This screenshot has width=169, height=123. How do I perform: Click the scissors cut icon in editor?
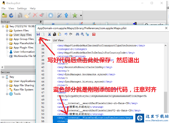pos(49,34)
